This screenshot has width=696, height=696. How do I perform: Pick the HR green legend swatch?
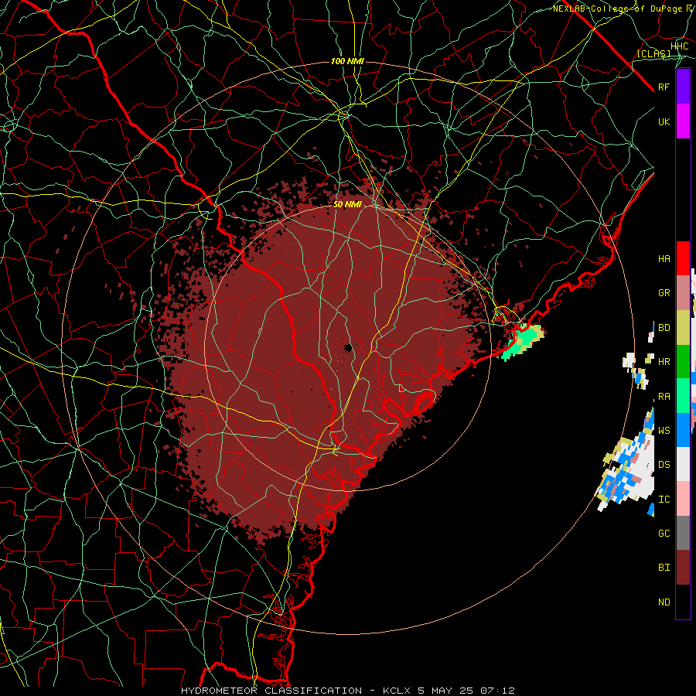click(683, 362)
